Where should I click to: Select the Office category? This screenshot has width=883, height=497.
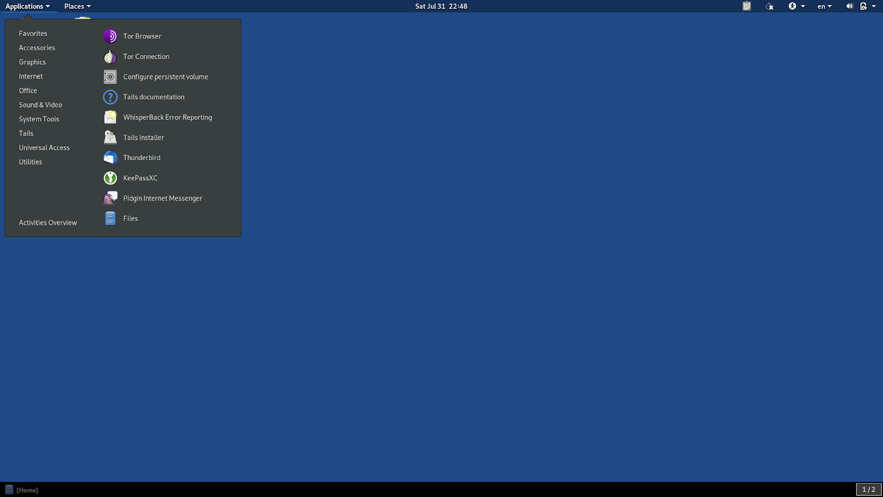pos(28,91)
